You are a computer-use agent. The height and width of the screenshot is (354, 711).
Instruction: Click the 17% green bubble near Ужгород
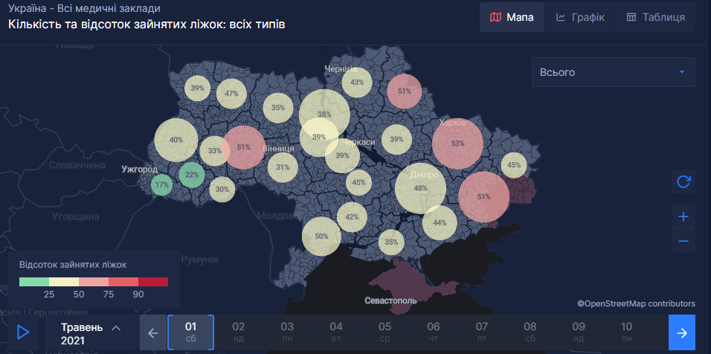[x=162, y=185]
